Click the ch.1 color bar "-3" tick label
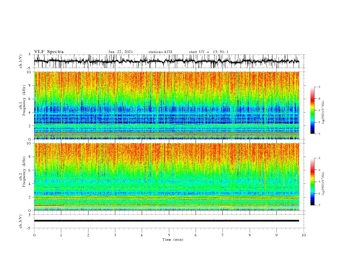Image resolution: width=342 pixels, height=264 pixels. [318, 87]
